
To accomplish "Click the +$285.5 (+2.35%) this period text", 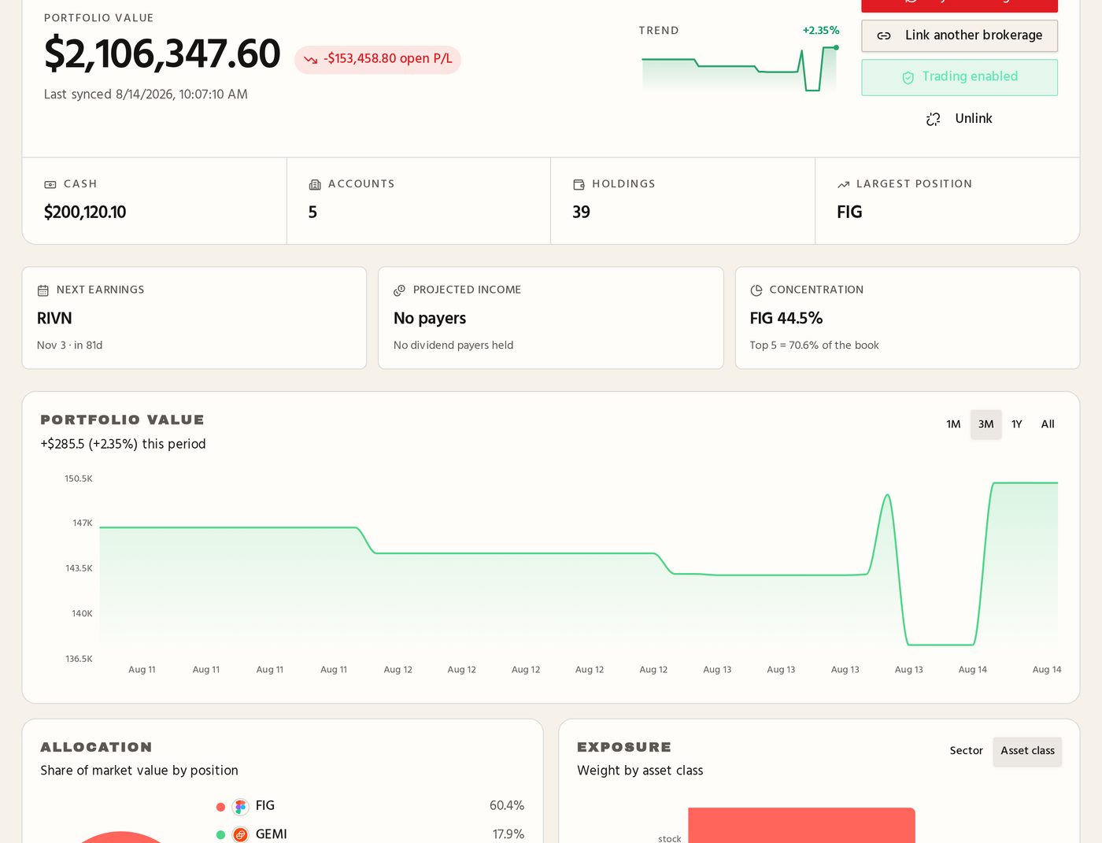I will tap(123, 444).
